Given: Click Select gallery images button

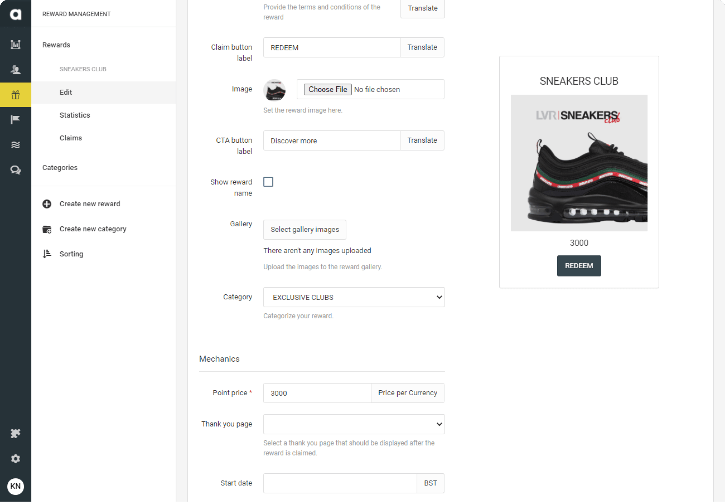Looking at the screenshot, I should pyautogui.click(x=304, y=229).
